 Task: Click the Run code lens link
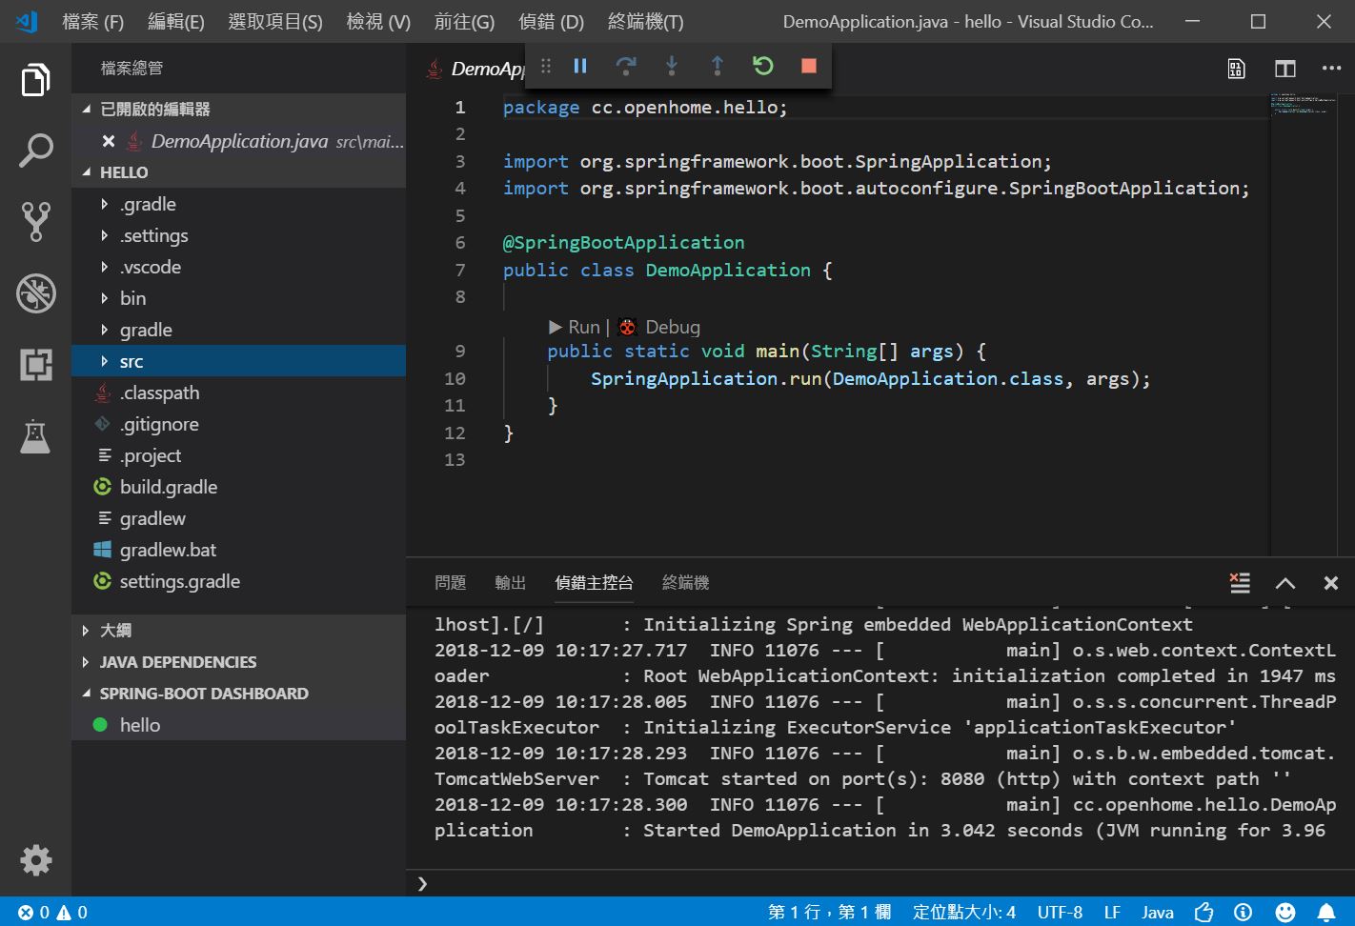pyautogui.click(x=574, y=327)
